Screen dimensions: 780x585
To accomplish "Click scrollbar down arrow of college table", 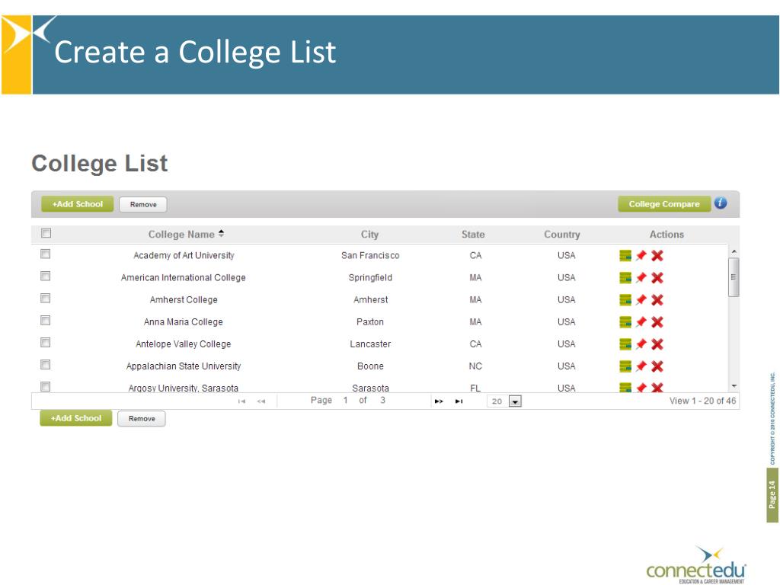I will point(734,386).
